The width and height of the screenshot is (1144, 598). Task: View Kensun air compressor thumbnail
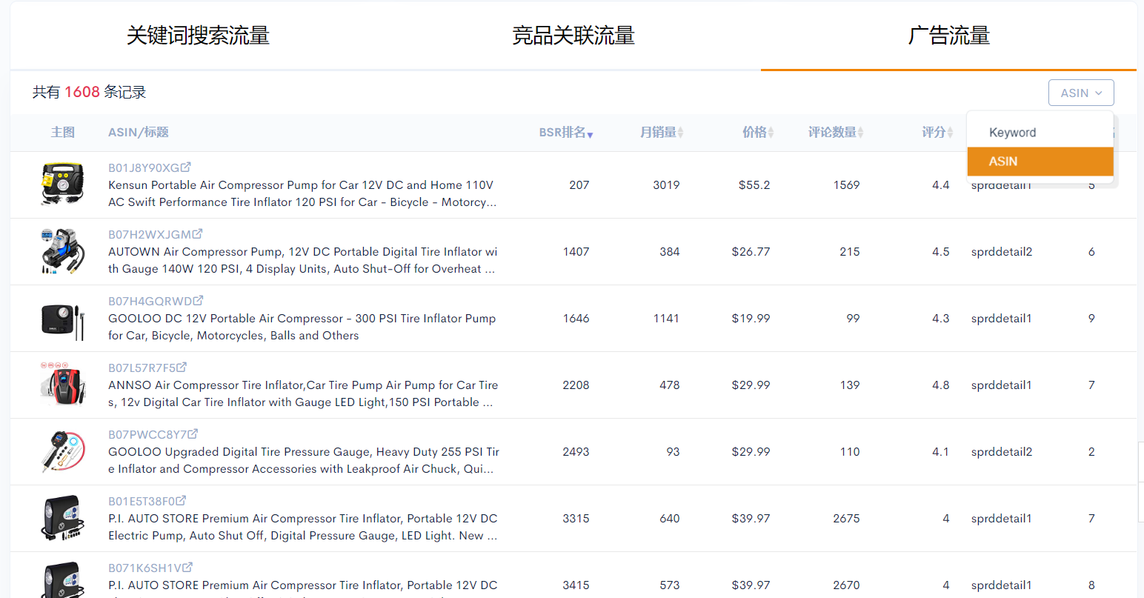[62, 184]
